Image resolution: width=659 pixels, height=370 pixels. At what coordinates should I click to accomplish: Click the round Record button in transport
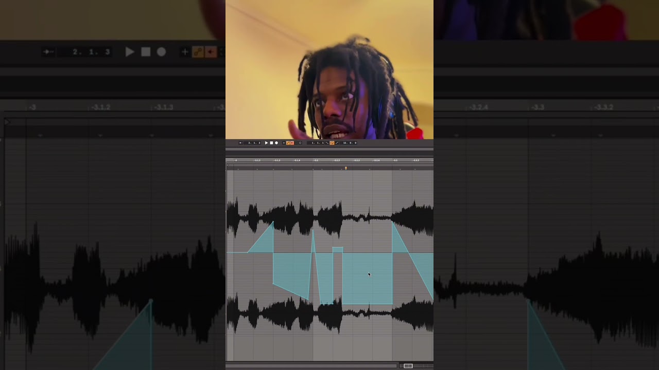[x=276, y=143]
